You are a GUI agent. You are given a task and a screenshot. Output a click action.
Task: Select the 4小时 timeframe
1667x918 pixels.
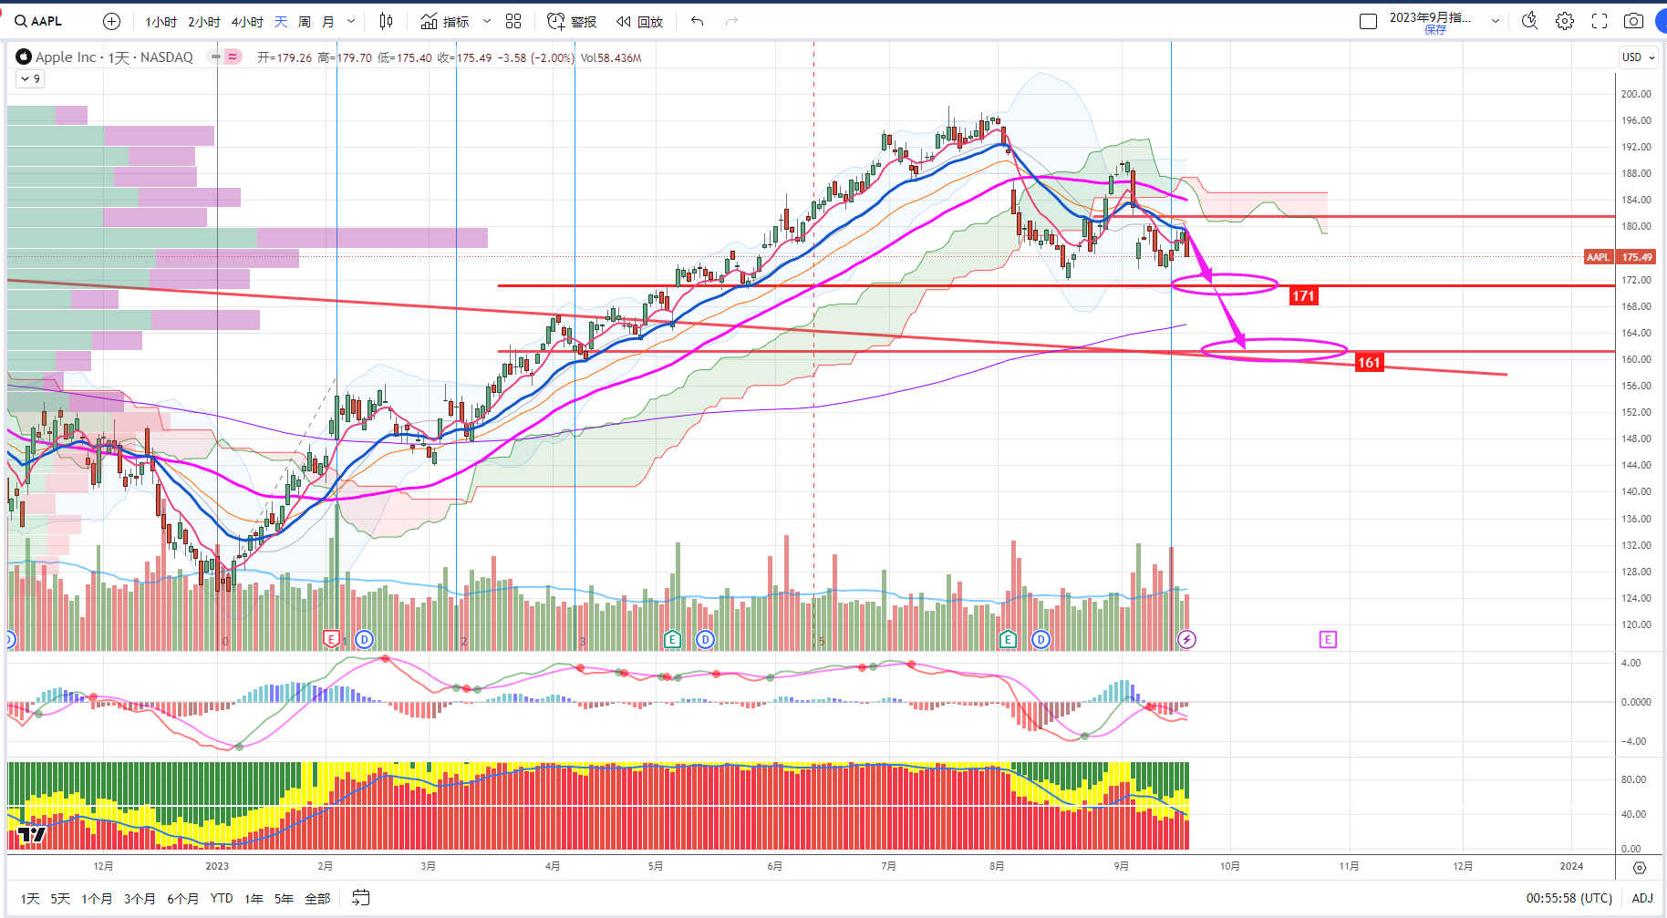click(247, 21)
